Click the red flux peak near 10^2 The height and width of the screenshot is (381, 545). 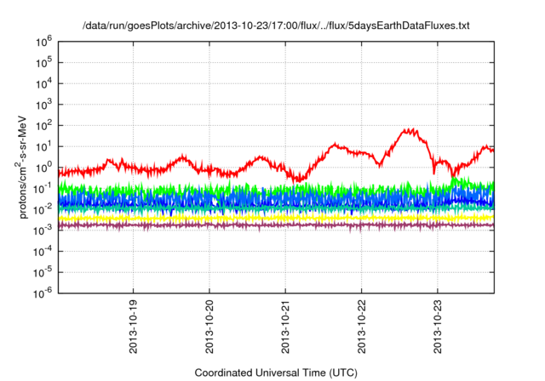409,132
